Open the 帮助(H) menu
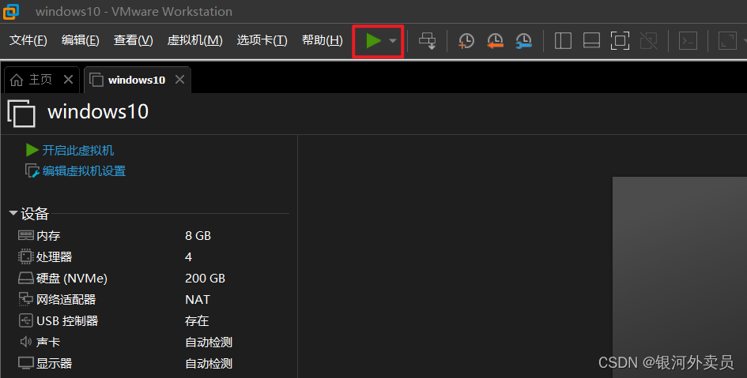This screenshot has height=378, width=747. coord(322,40)
